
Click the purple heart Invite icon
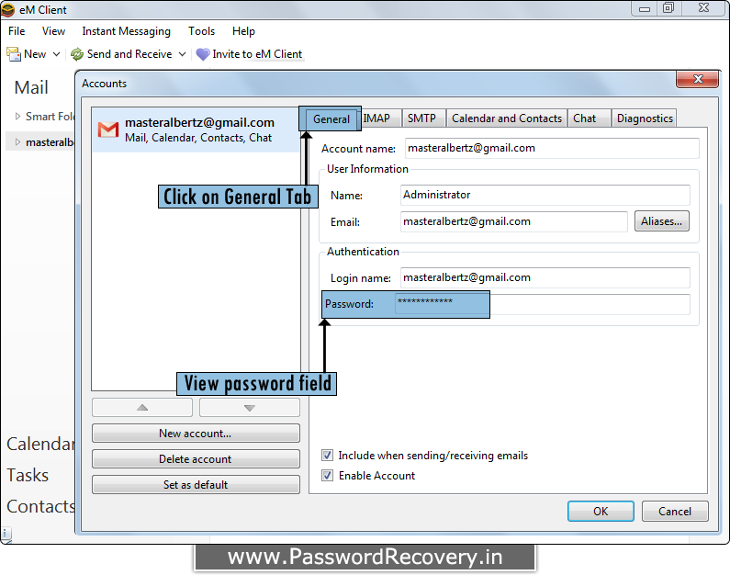point(203,54)
